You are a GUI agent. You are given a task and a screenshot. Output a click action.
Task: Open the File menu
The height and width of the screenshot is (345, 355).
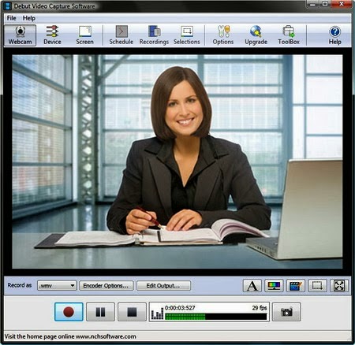pyautogui.click(x=11, y=18)
